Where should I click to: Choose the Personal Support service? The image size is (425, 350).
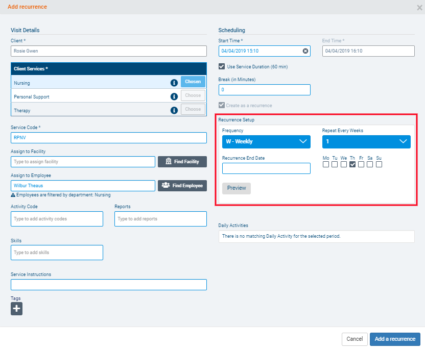point(193,96)
